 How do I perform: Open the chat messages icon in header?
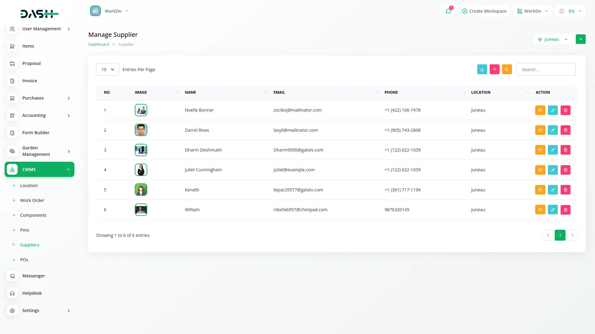click(448, 11)
